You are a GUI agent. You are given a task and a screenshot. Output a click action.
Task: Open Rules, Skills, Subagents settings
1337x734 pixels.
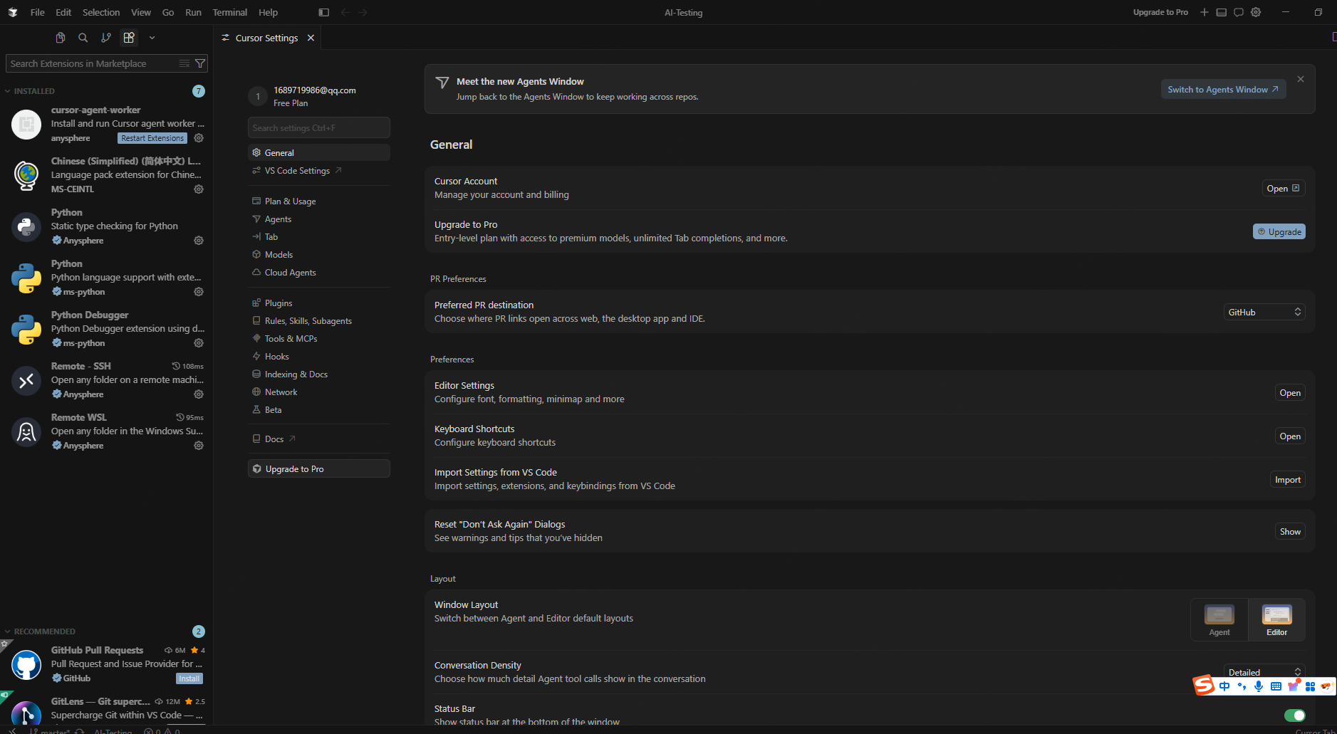319,321
